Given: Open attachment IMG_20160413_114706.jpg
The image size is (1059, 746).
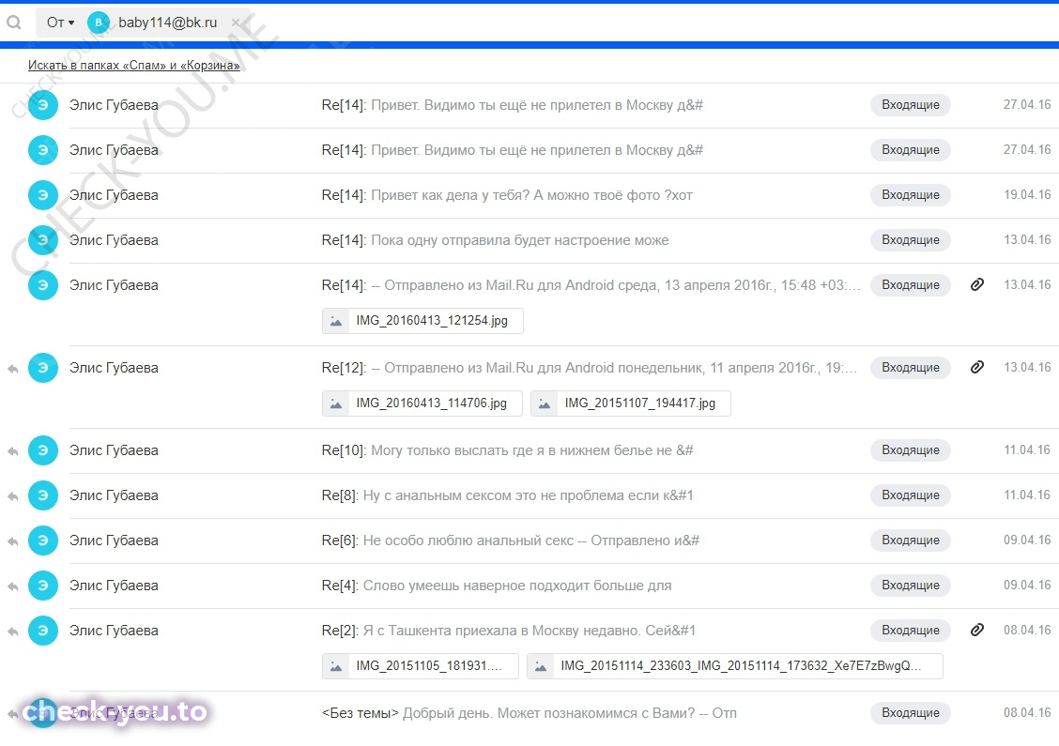Looking at the screenshot, I should coord(422,403).
